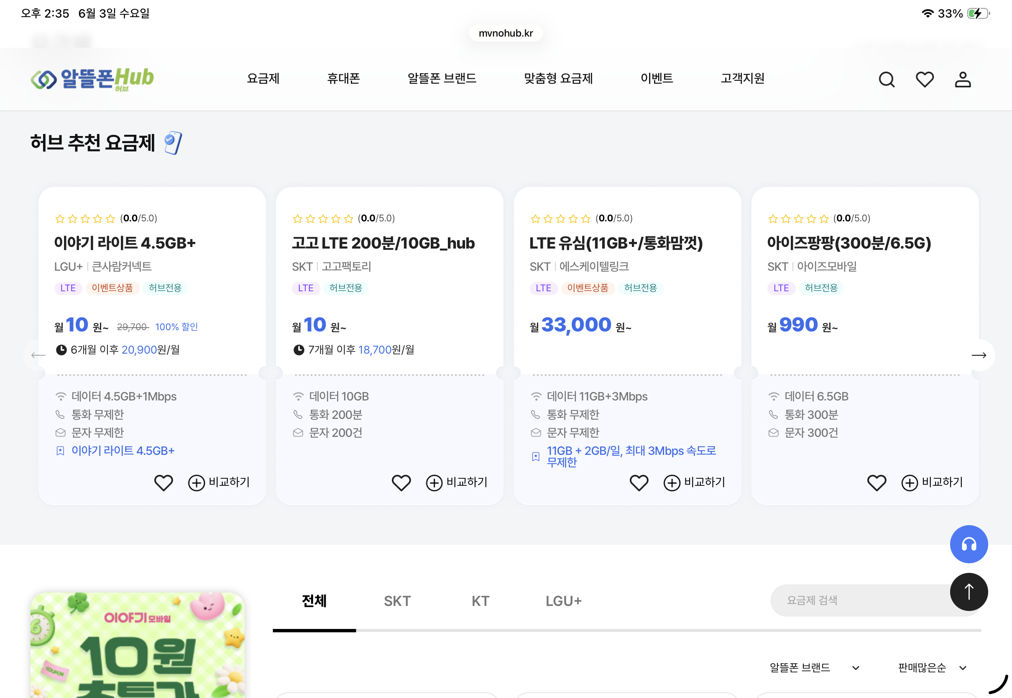Click the 7개월 이후 18,700원/월 notice
The height and width of the screenshot is (698, 1012).
click(353, 350)
